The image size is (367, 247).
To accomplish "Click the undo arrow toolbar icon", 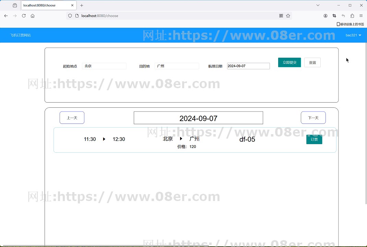I will coord(343,16).
